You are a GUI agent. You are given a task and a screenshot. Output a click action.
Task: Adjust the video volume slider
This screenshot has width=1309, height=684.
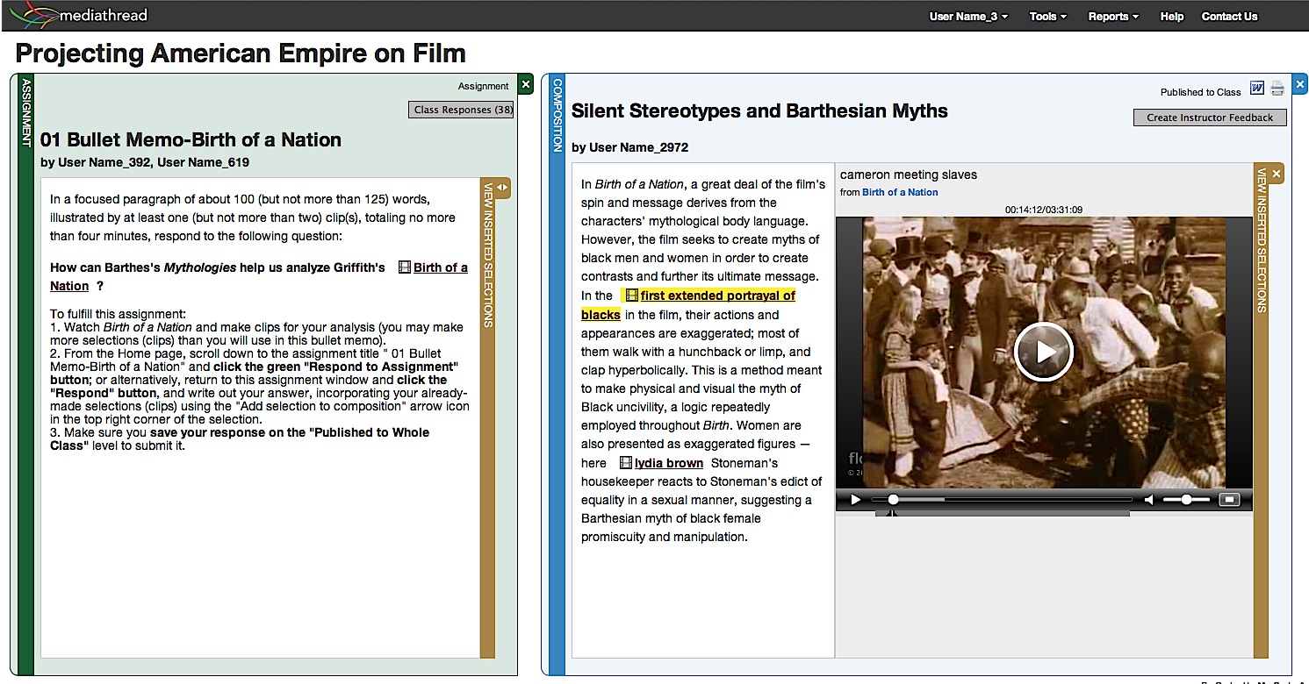tap(1185, 500)
